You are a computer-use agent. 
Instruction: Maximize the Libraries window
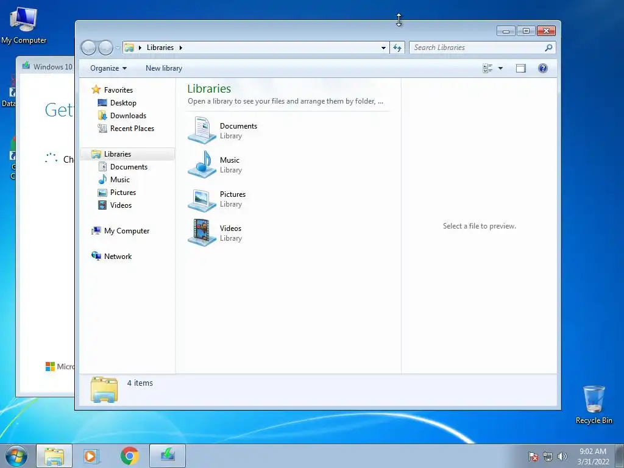tap(526, 31)
